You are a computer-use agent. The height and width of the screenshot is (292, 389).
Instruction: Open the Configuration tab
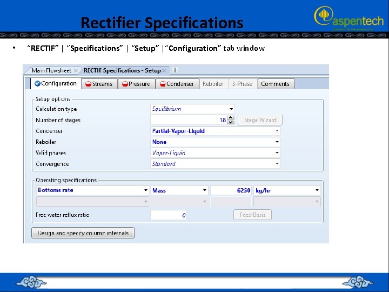pos(56,83)
